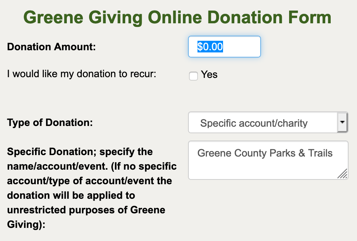Open the Type of Donation dropdown
357x241 pixels.
[x=263, y=123]
